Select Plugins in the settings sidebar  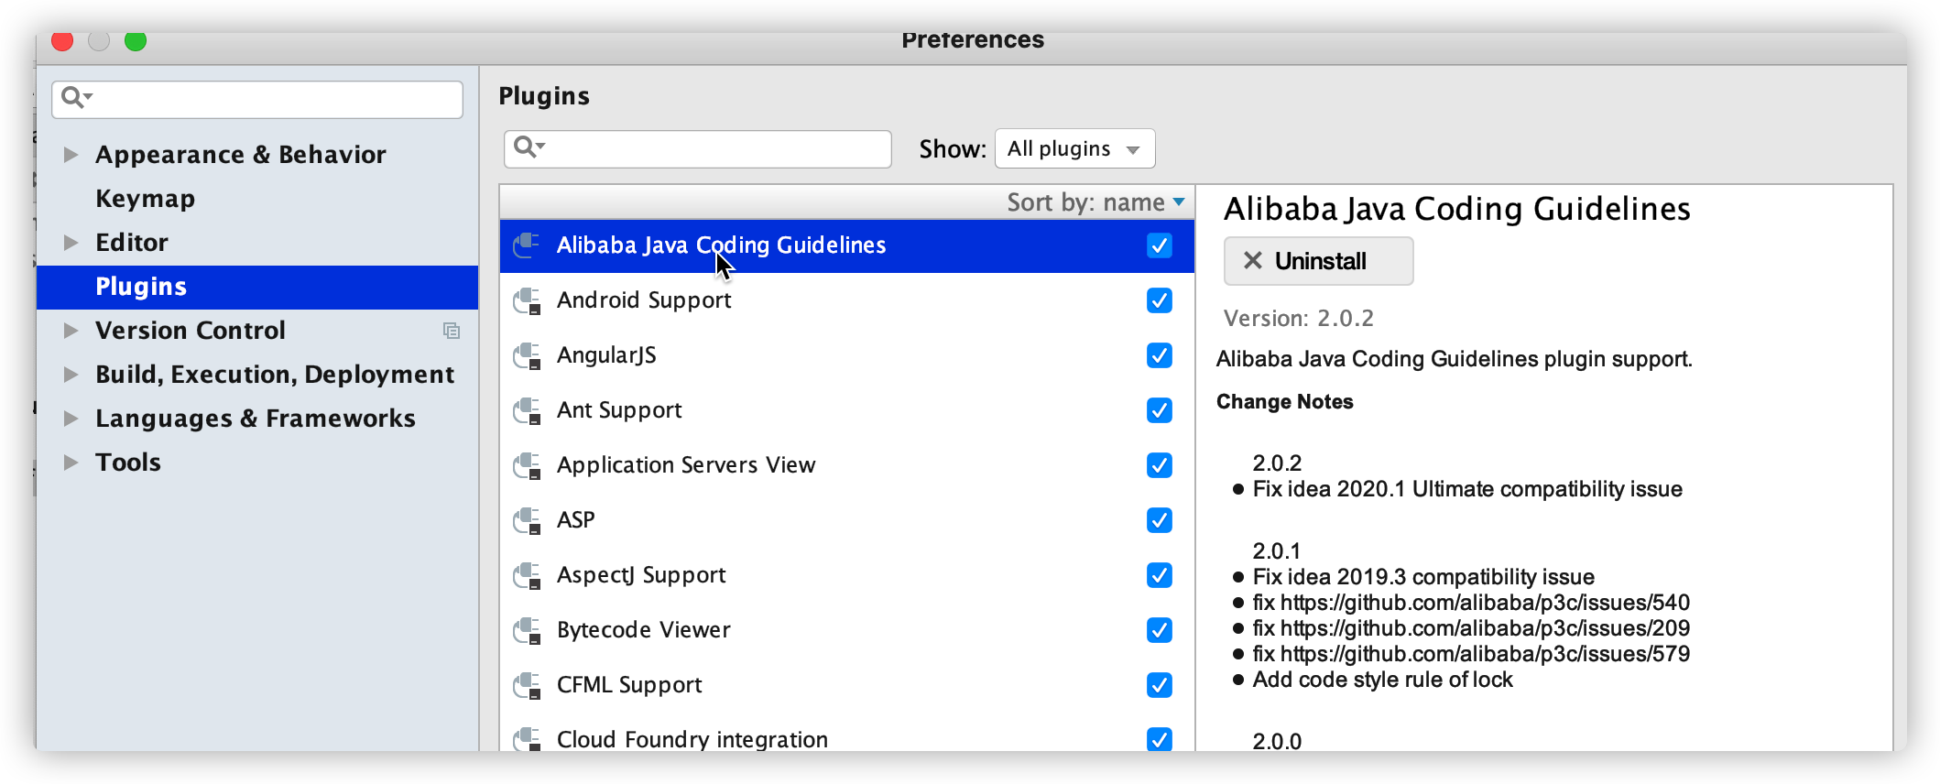pyautogui.click(x=257, y=287)
